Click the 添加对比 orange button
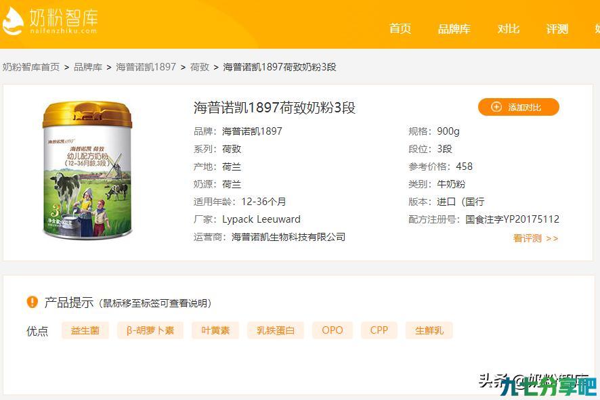 coord(519,107)
